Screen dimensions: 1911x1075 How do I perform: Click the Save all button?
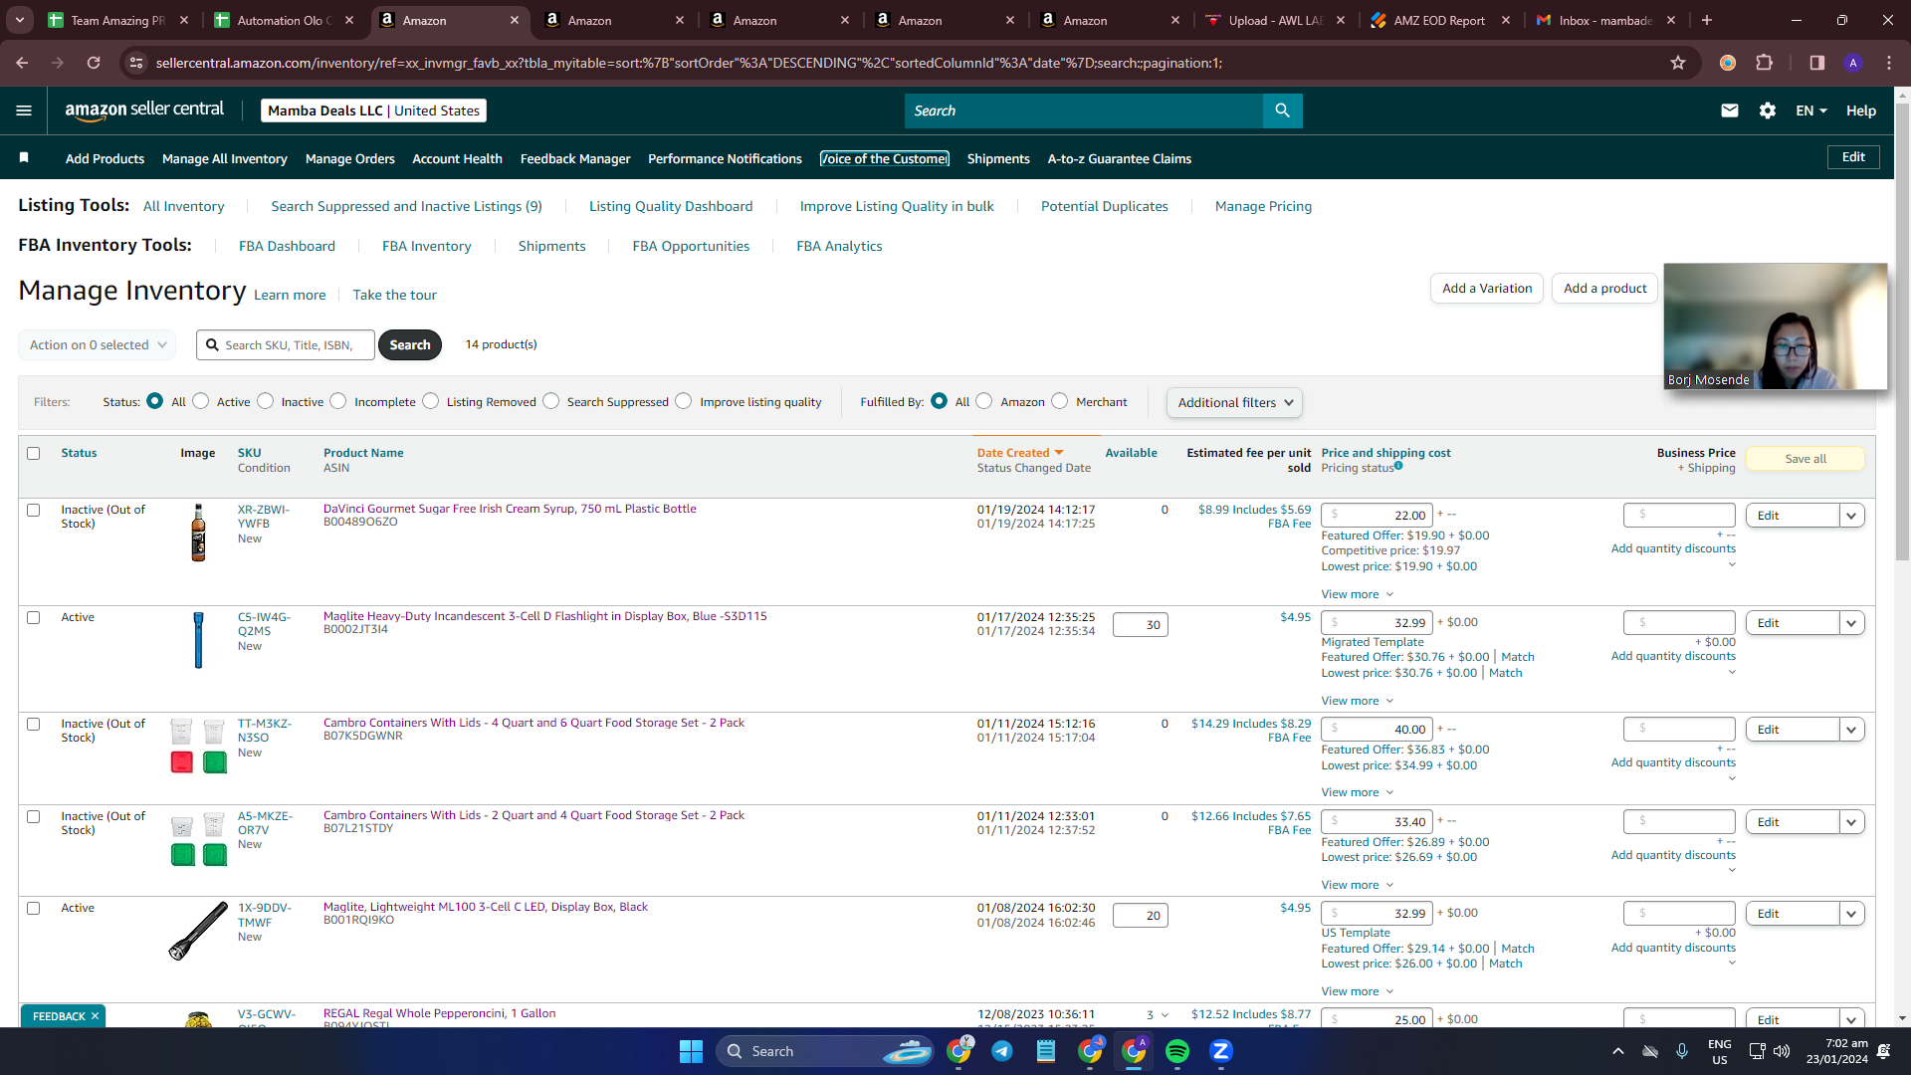pyautogui.click(x=1805, y=459)
